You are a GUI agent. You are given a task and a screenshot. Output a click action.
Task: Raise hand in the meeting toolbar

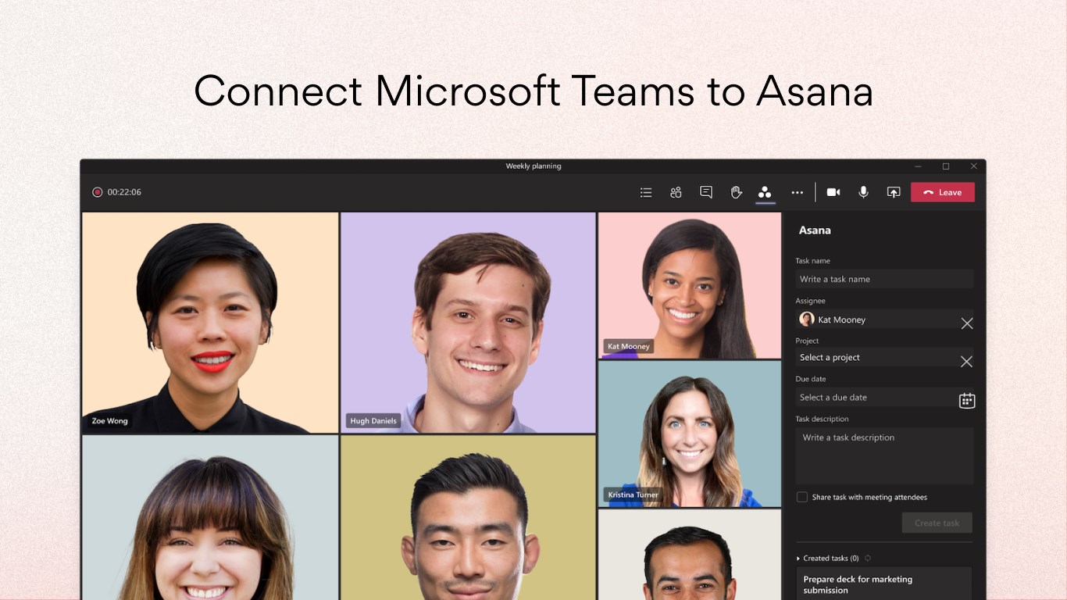point(736,192)
